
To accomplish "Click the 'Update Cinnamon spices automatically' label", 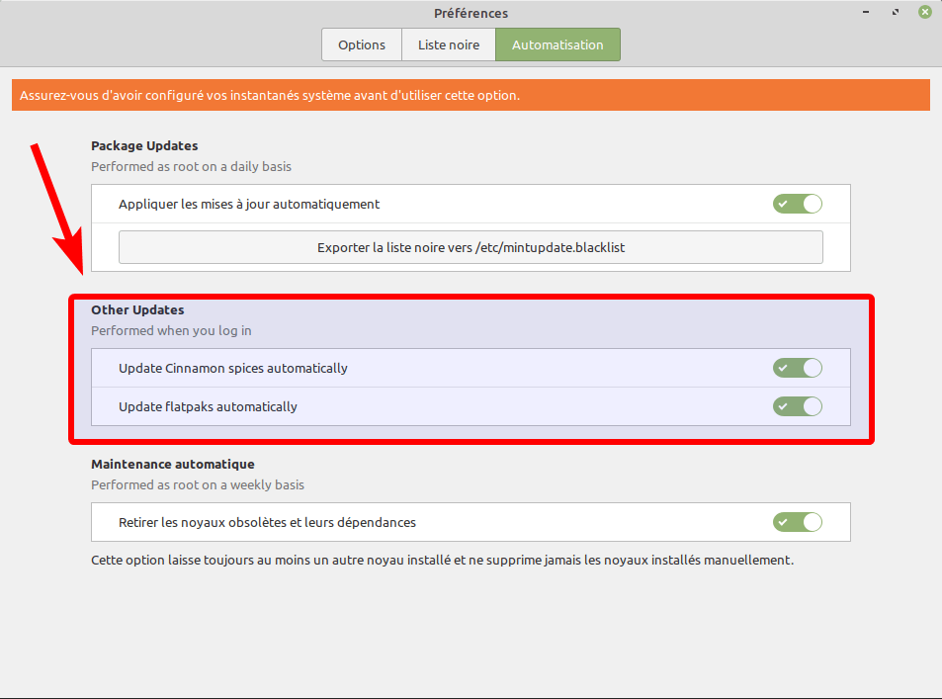I will [x=233, y=369].
